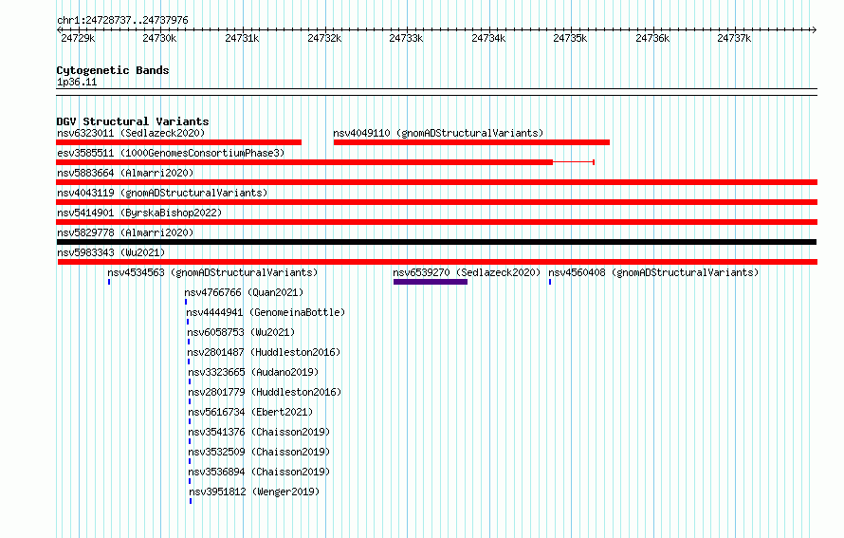Open the nsv6539270 (Sedlazeck2020) label
The width and height of the screenshot is (844, 538).
click(x=467, y=272)
